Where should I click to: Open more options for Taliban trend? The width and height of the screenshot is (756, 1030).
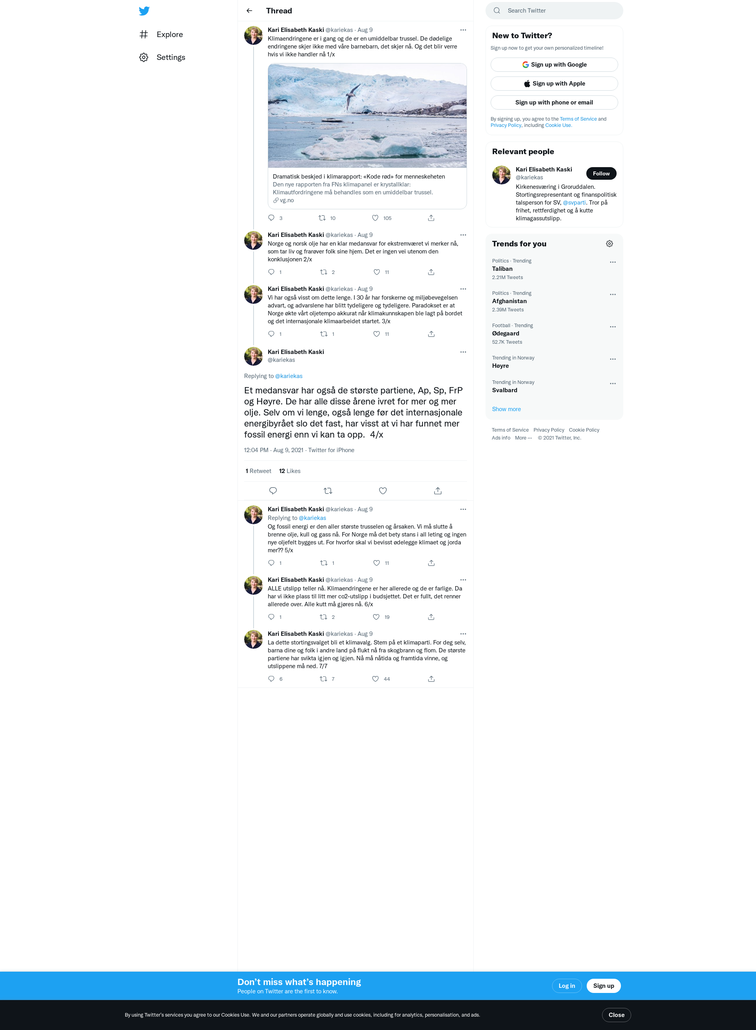(613, 262)
